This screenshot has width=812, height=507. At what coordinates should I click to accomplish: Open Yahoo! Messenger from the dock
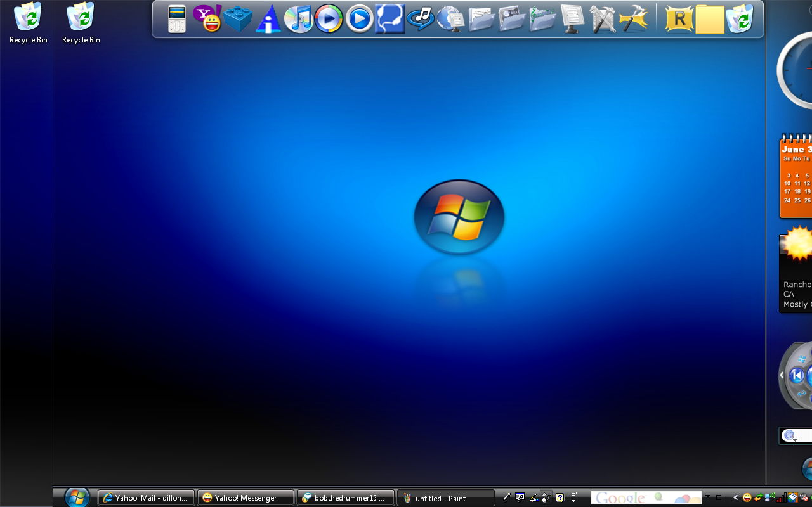[207, 19]
